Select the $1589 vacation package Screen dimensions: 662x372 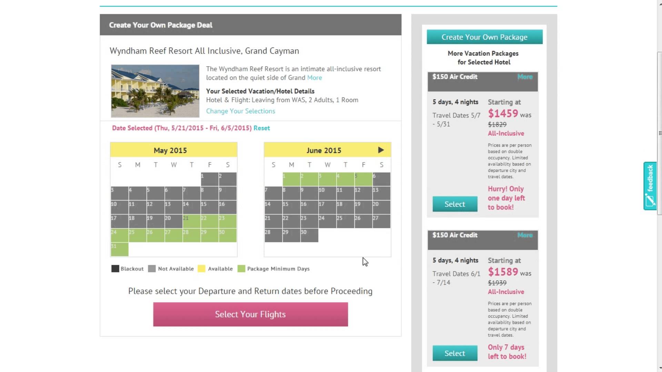point(455,353)
